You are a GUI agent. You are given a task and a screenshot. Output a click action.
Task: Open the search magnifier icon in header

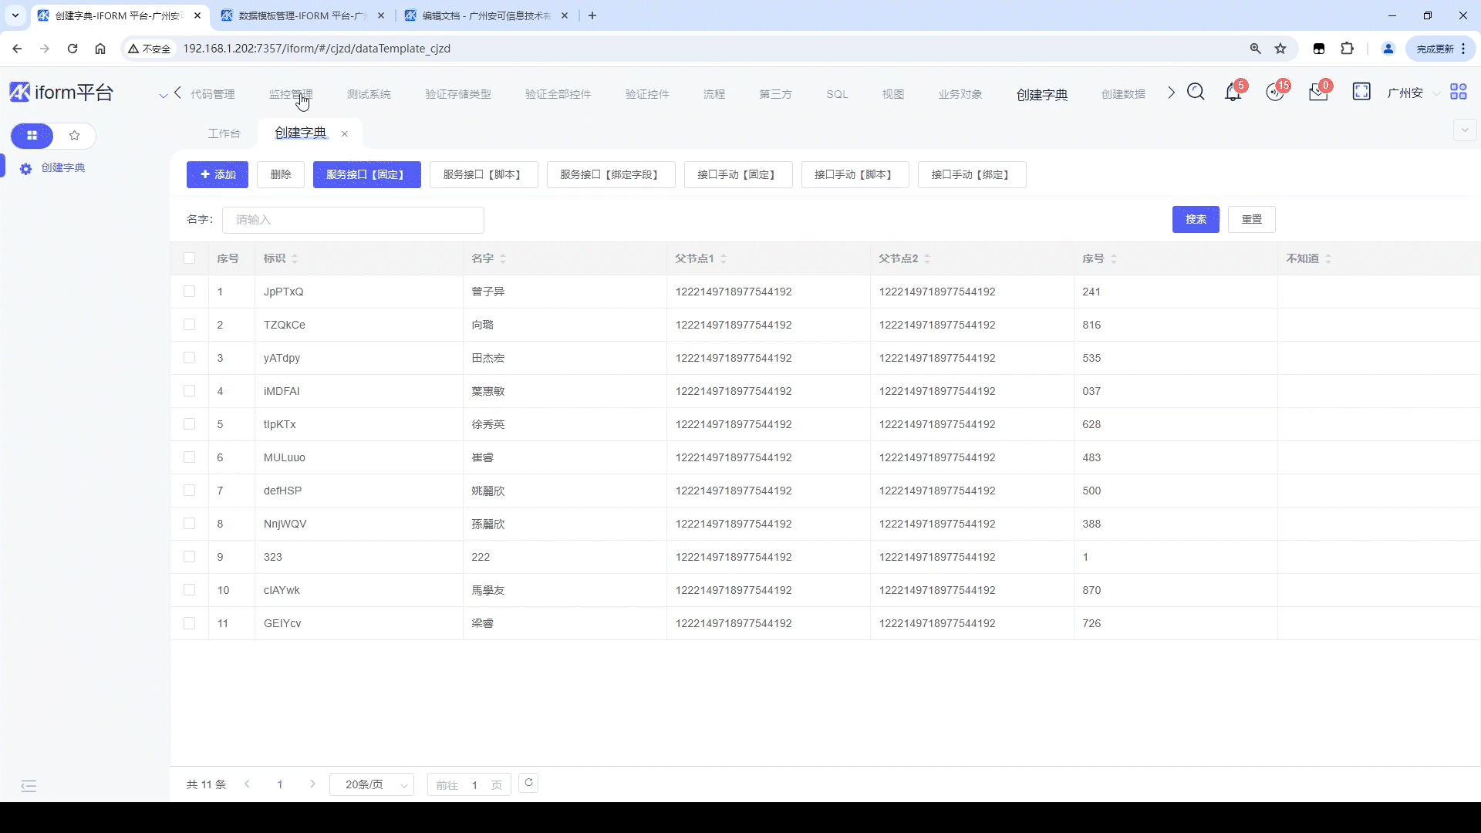pyautogui.click(x=1196, y=93)
